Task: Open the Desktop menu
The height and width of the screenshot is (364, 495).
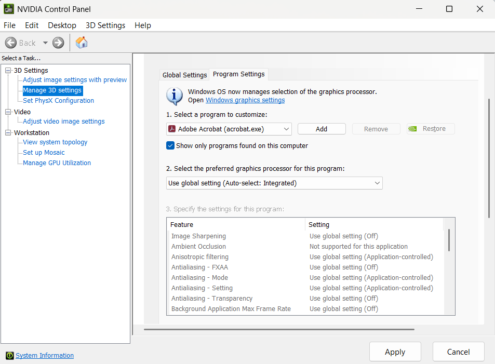Action: coord(62,25)
